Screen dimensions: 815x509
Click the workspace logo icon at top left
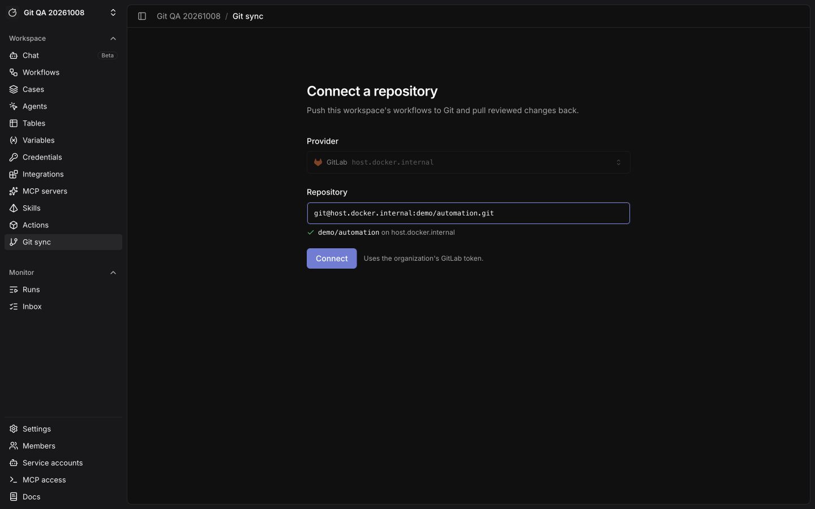click(x=12, y=12)
